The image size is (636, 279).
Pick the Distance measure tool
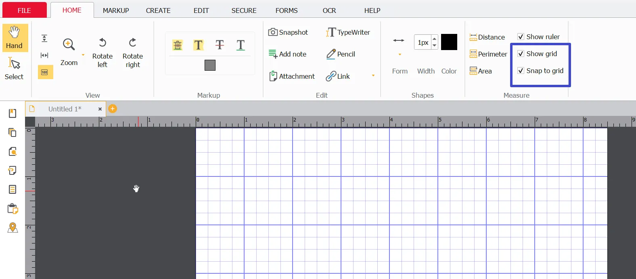click(x=487, y=37)
